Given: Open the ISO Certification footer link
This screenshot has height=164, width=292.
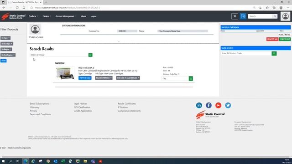Looking at the screenshot, I should tap(82, 108).
